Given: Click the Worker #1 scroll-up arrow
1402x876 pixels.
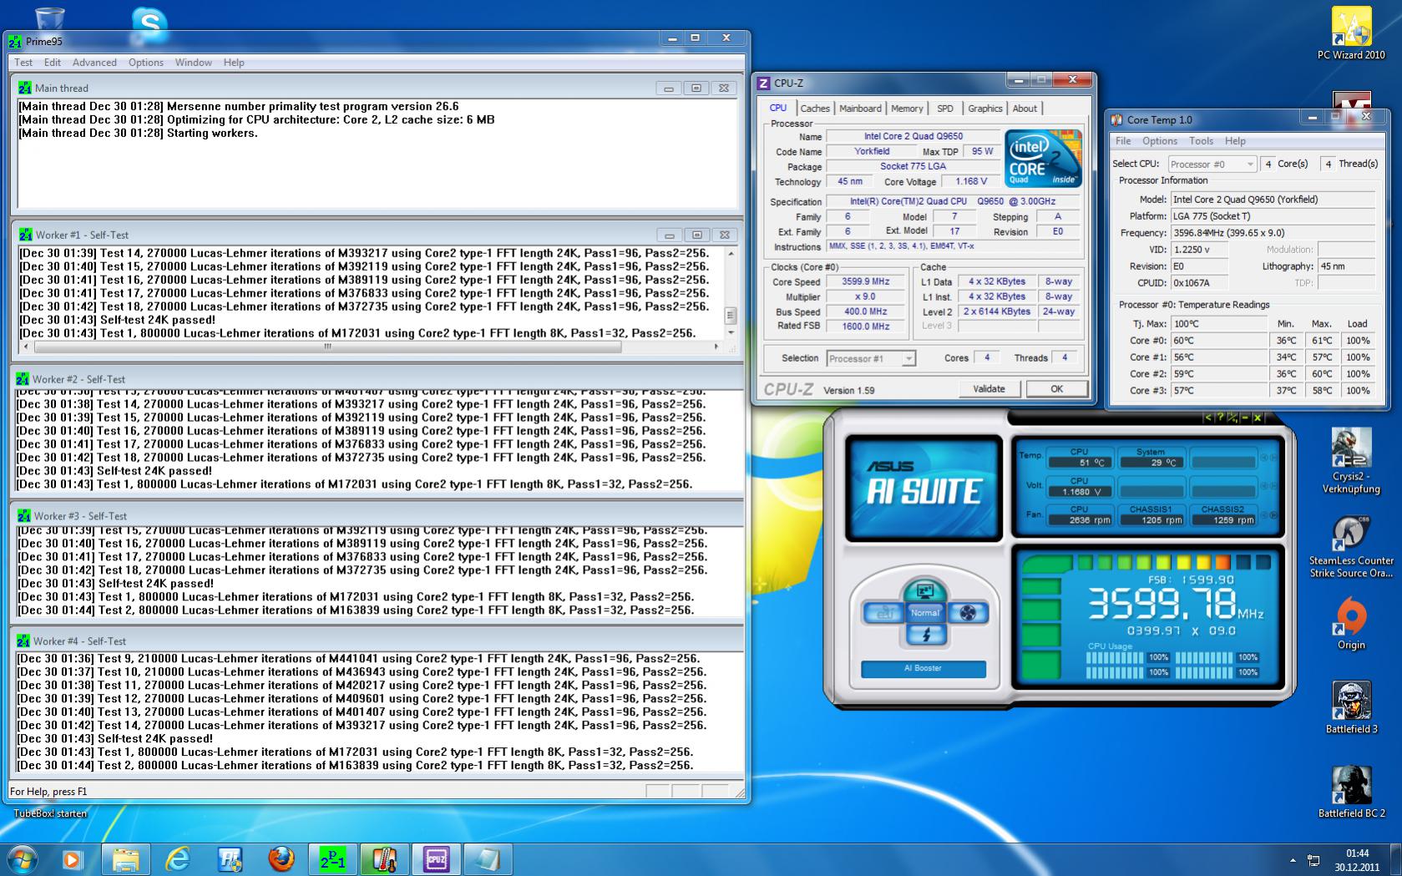Looking at the screenshot, I should [731, 253].
